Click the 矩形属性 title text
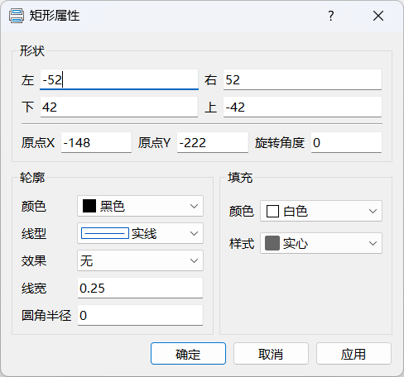Screen dimensions: 404x377 coord(55,16)
